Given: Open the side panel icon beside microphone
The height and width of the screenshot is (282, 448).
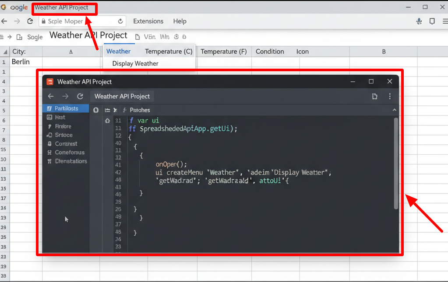Looking at the screenshot, I should (432, 21).
